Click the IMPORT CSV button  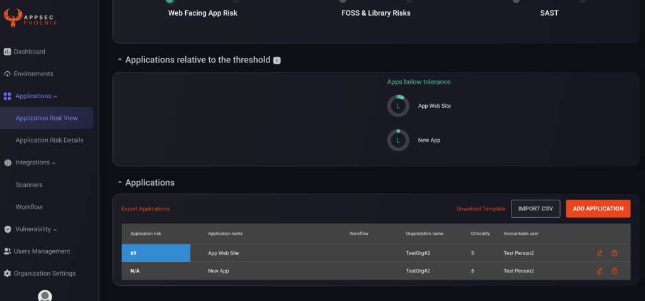(535, 209)
